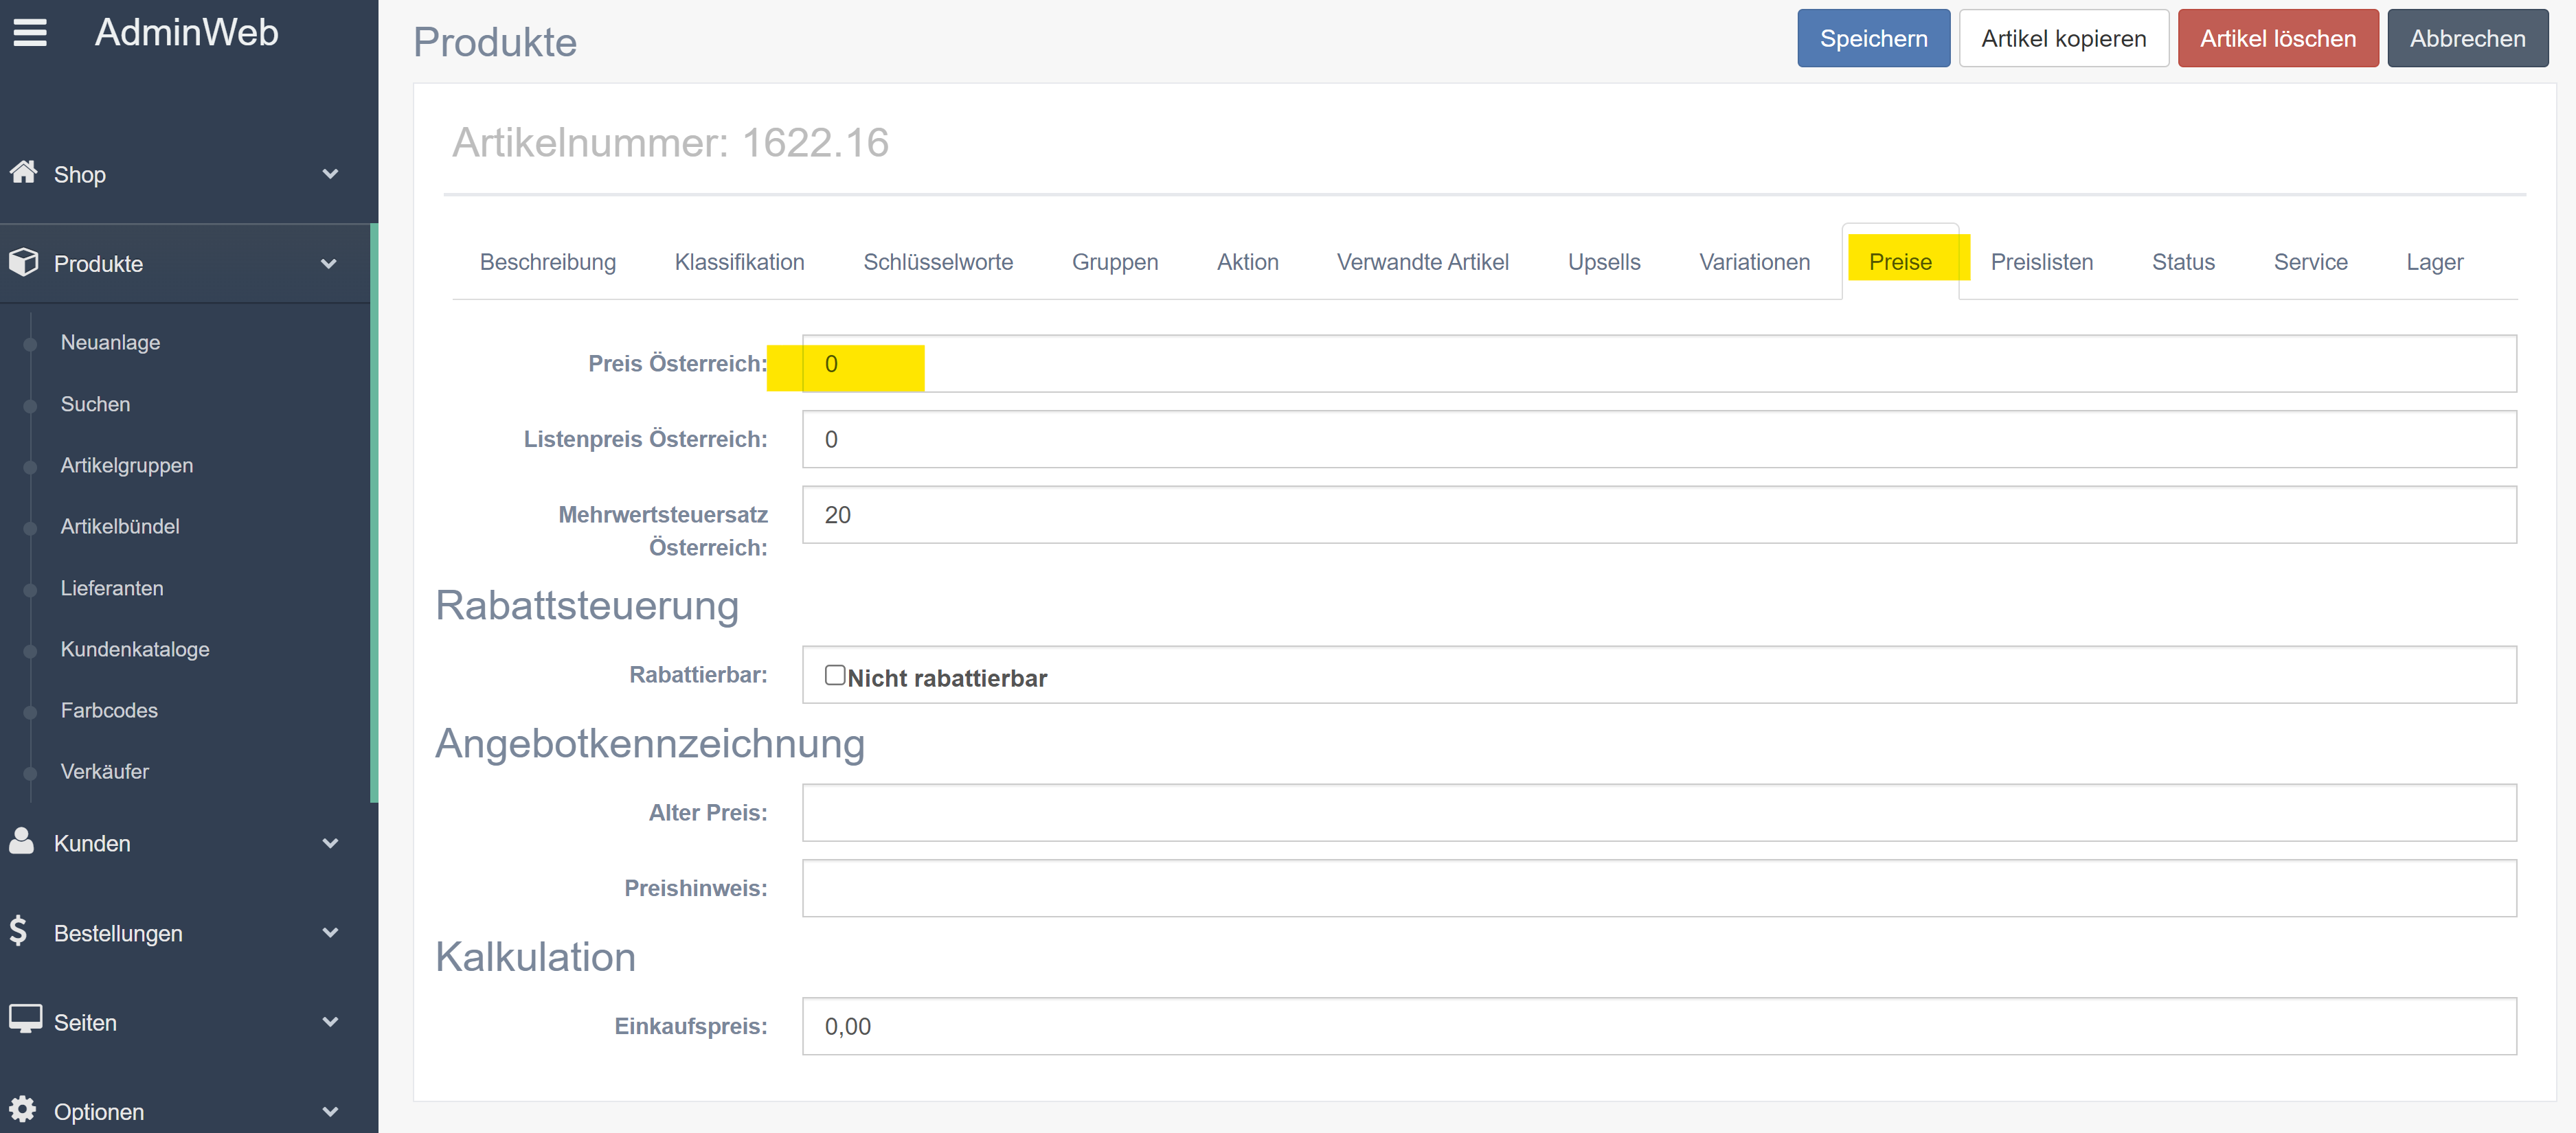Viewport: 2576px width, 1133px height.
Task: Open the Service tab
Action: (2310, 262)
